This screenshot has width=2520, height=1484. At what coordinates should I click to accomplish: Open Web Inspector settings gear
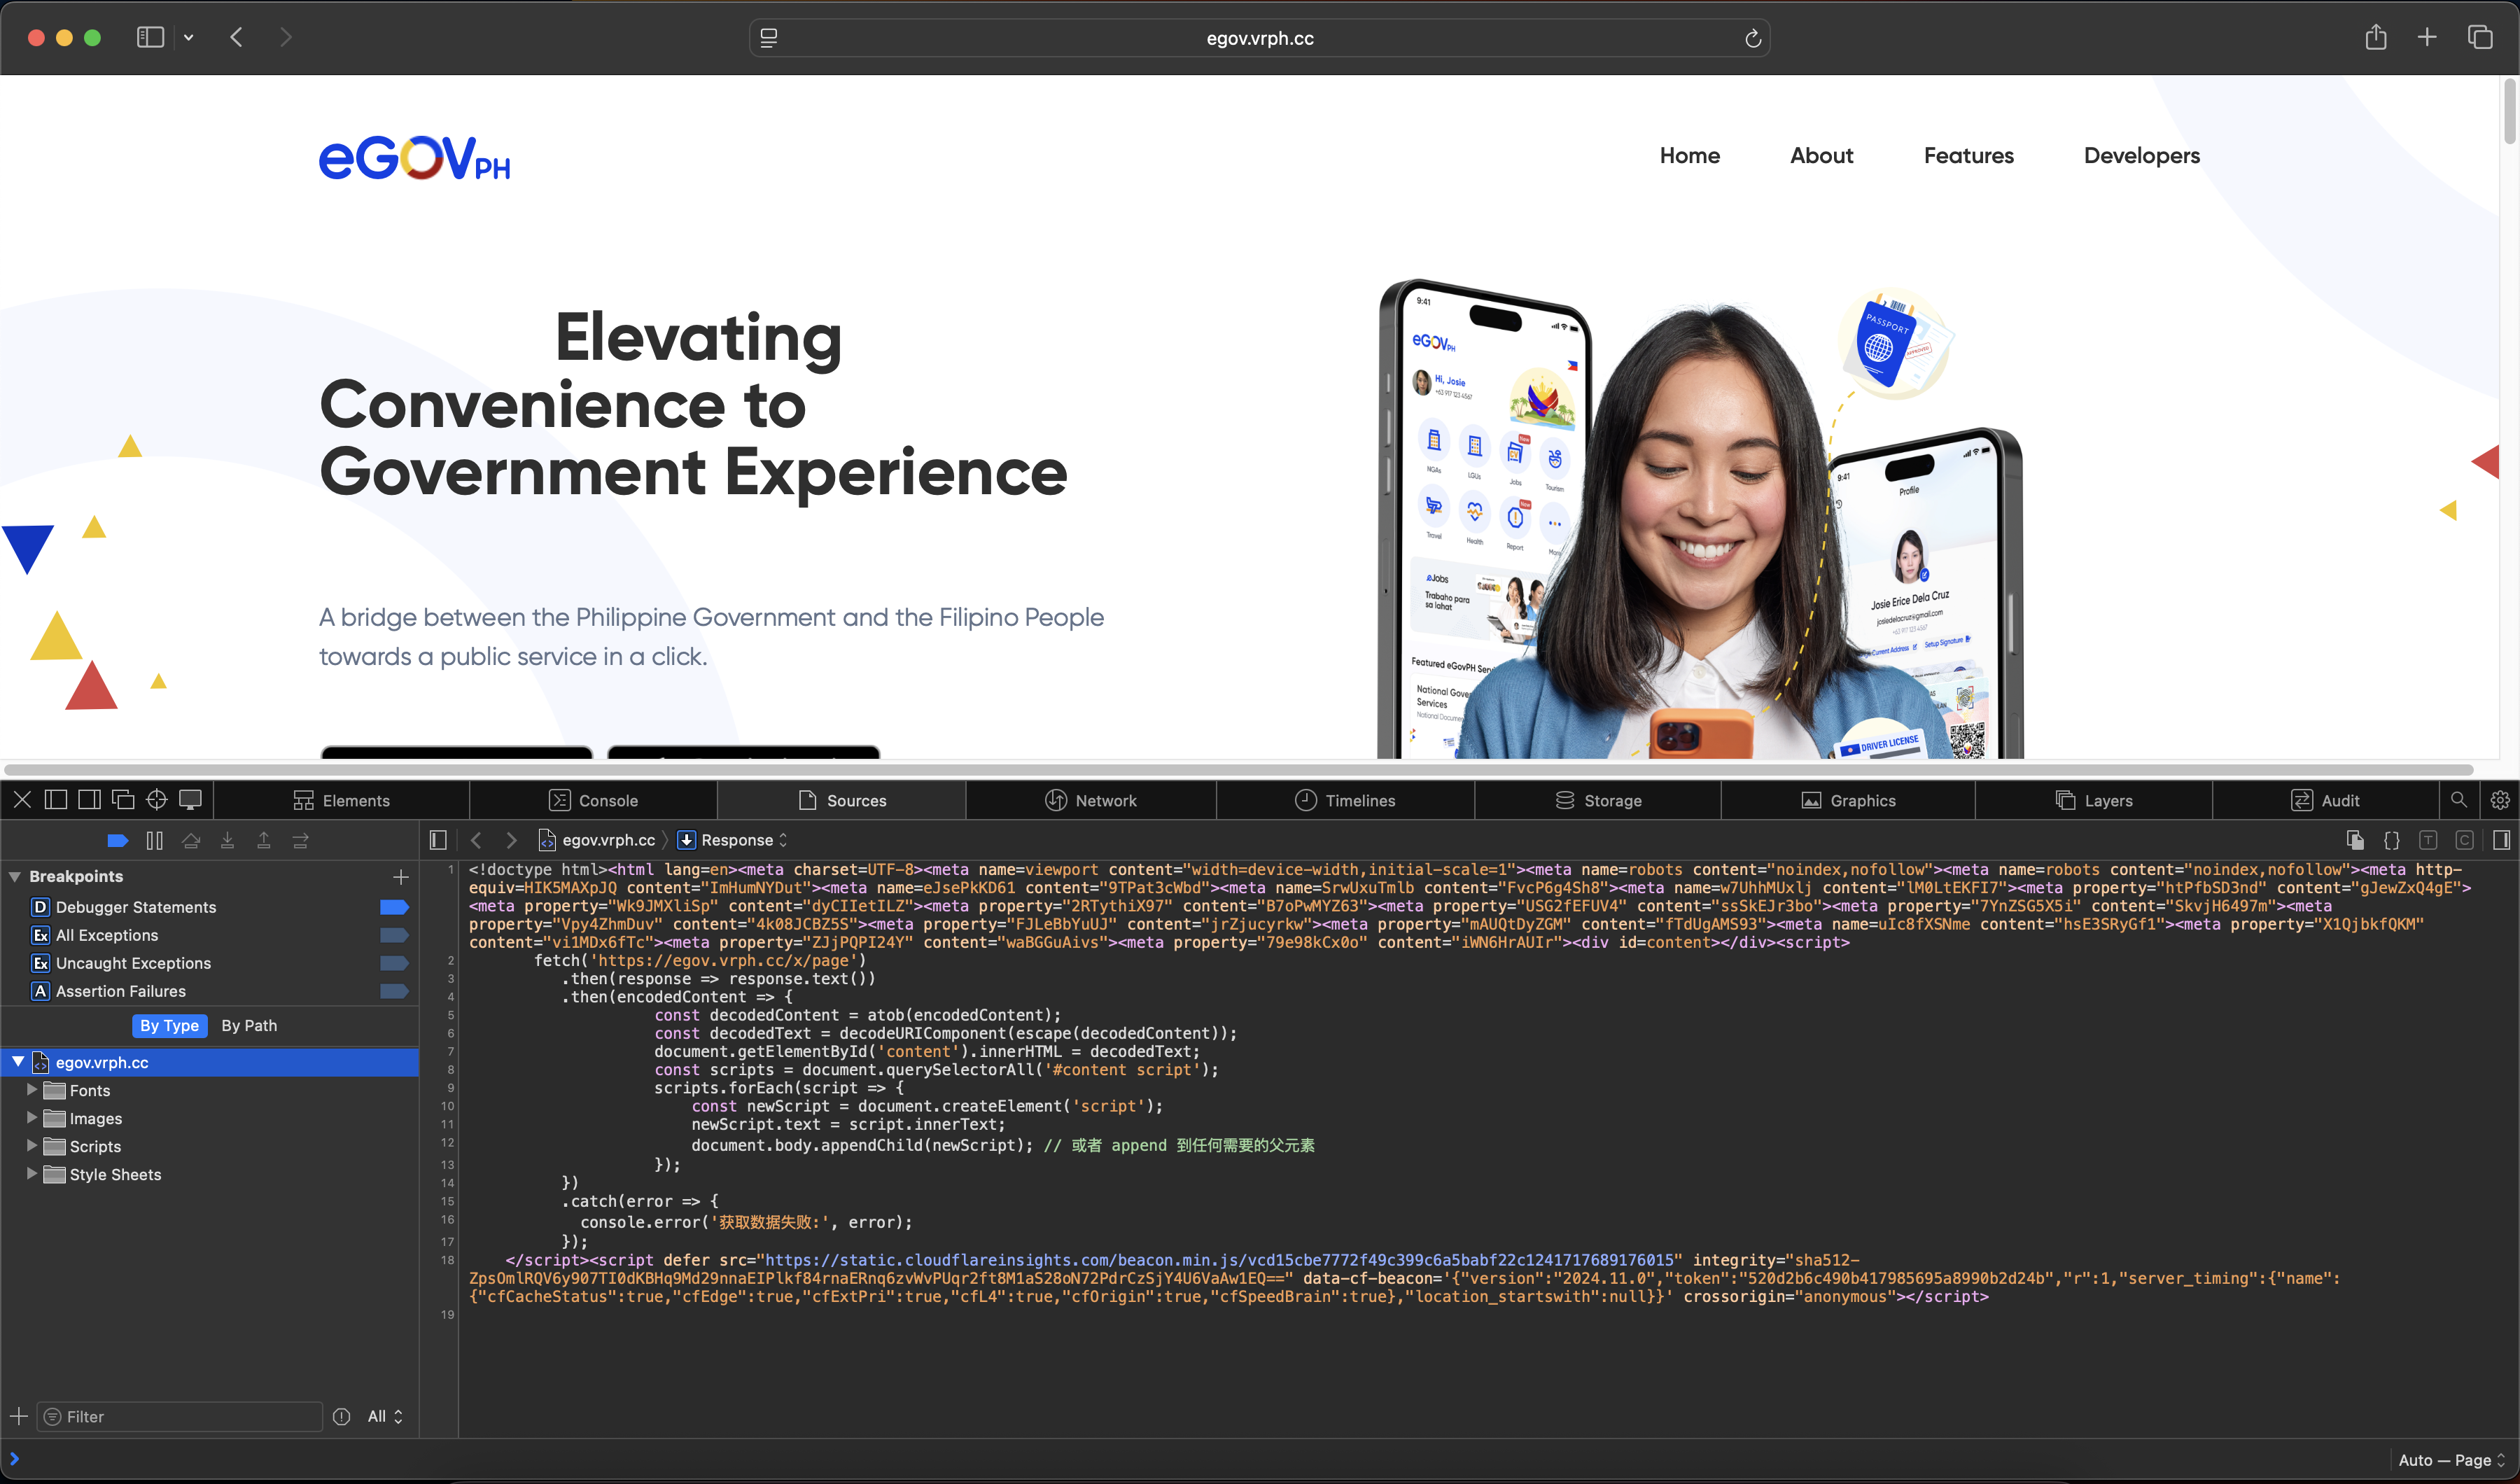click(2499, 800)
